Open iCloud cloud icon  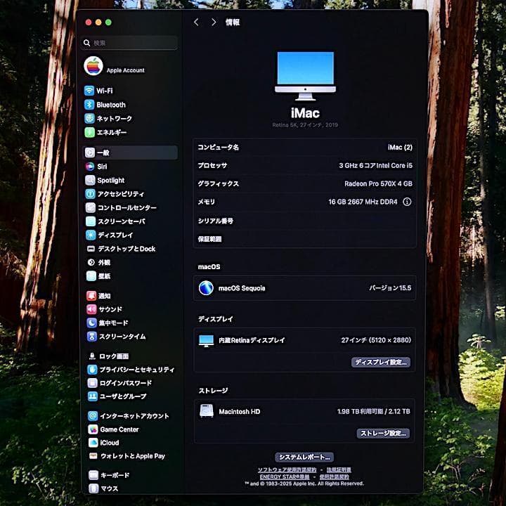(93, 443)
